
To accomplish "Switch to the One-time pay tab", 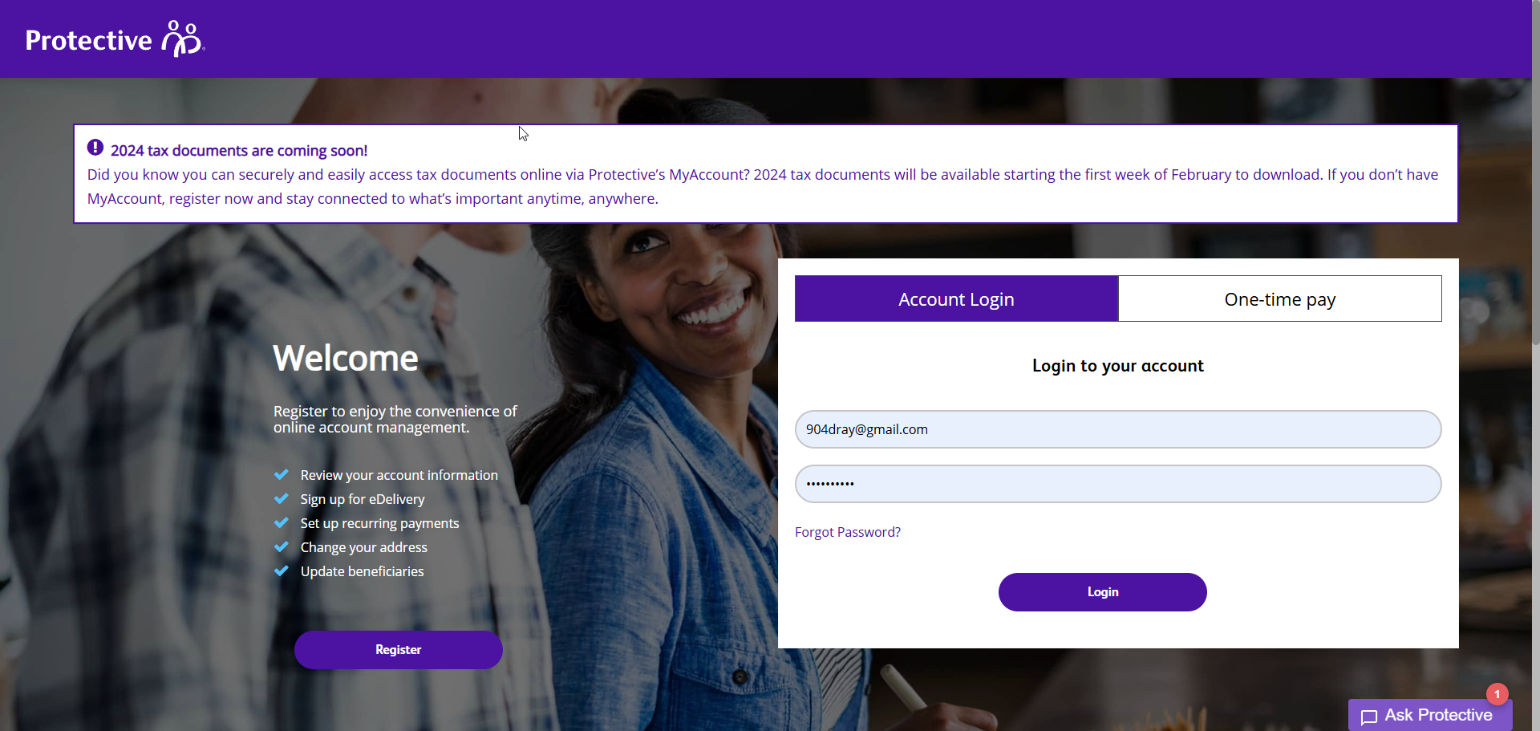I will pos(1280,298).
